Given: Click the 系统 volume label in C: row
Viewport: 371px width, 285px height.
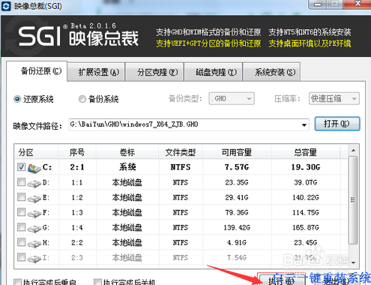Looking at the screenshot, I should [x=127, y=167].
